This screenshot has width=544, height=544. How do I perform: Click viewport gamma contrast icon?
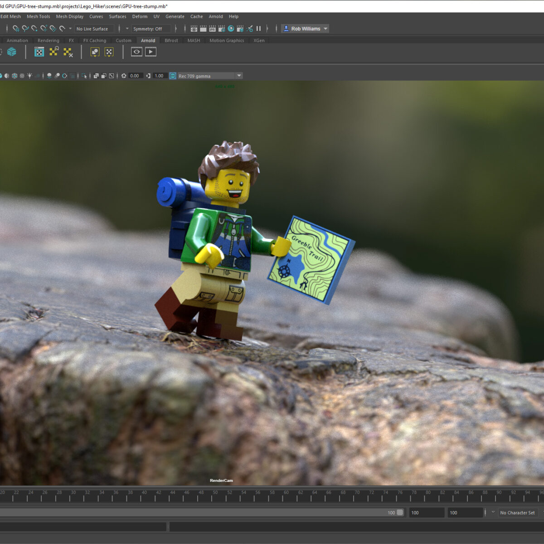coord(148,76)
